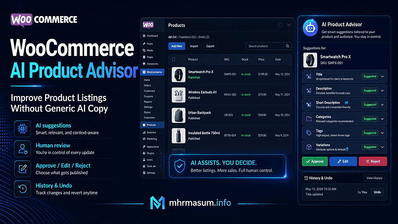The image size is (398, 224).
Task: Click the Add New product button
Action: (x=177, y=46)
